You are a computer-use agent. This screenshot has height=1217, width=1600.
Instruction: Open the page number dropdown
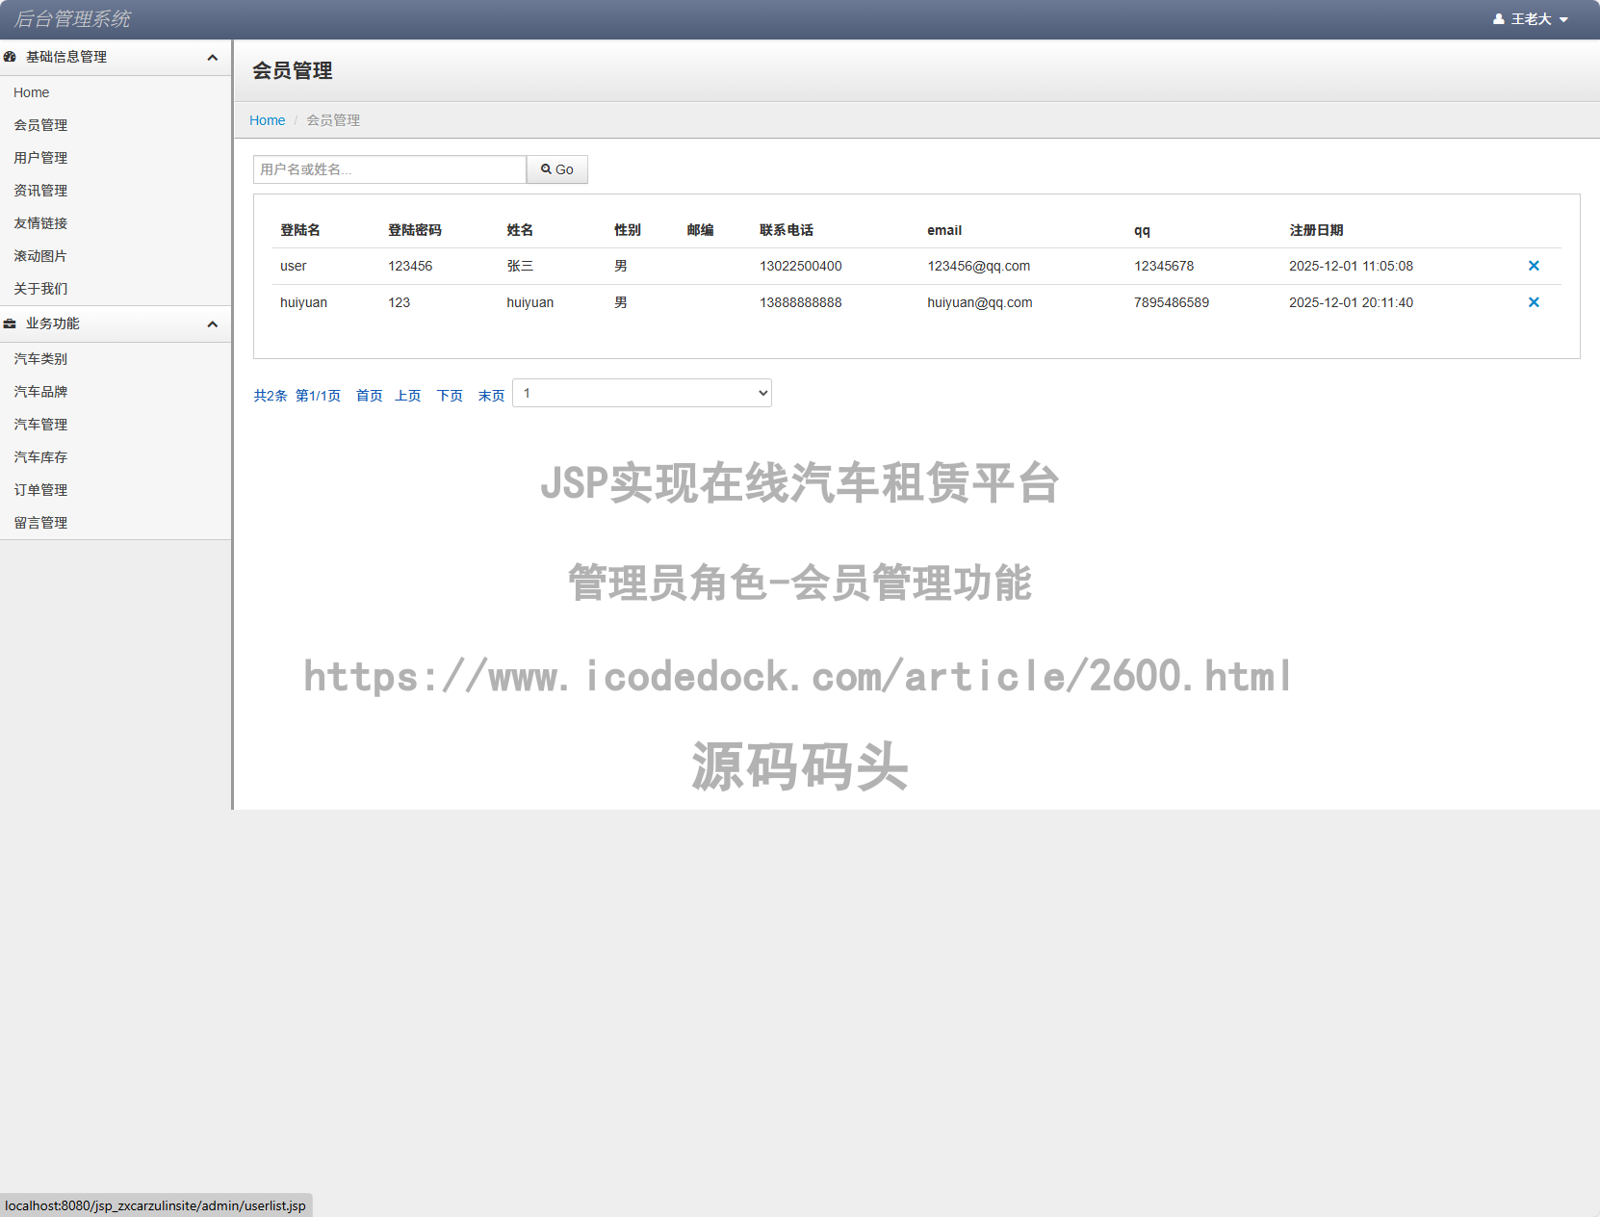(x=641, y=393)
